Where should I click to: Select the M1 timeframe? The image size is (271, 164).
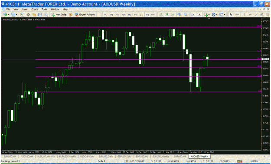[x=106, y=15]
